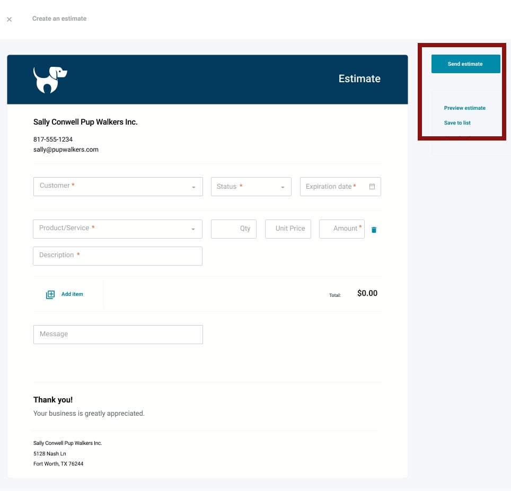Open the Expiration date calendar picker
511x491 pixels.
coord(372,186)
